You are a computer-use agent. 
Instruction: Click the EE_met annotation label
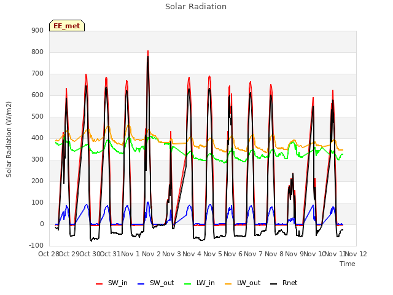[x=67, y=26]
